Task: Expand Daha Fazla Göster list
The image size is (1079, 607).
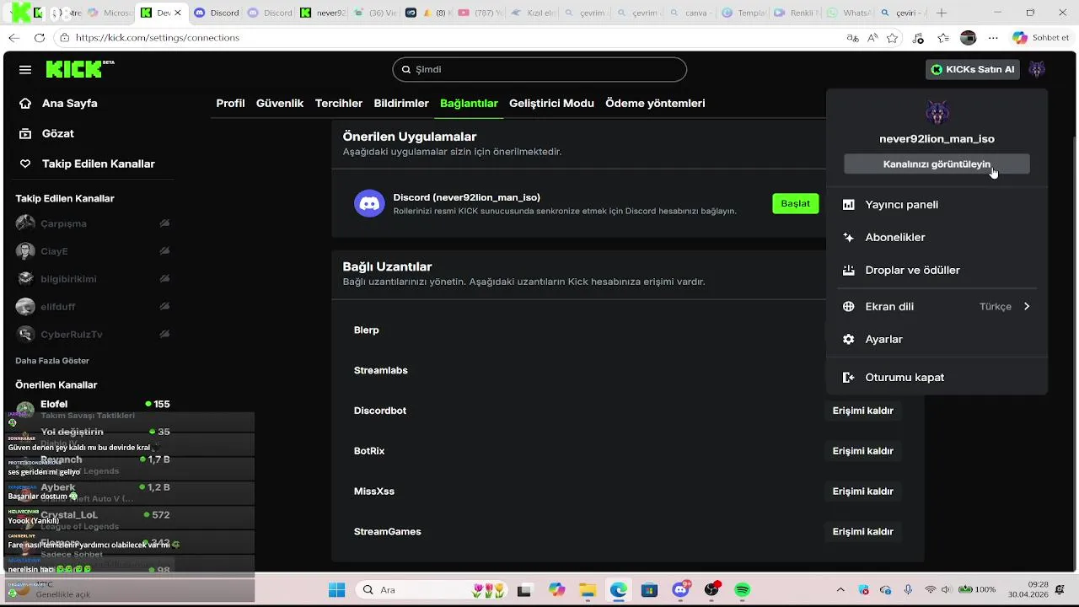Action: point(52,361)
